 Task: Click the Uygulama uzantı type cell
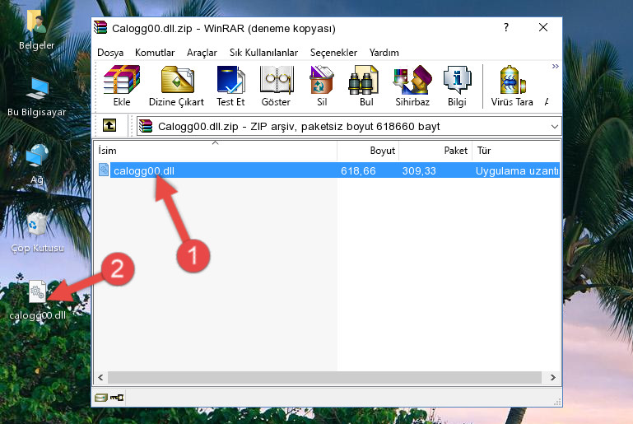(x=517, y=170)
